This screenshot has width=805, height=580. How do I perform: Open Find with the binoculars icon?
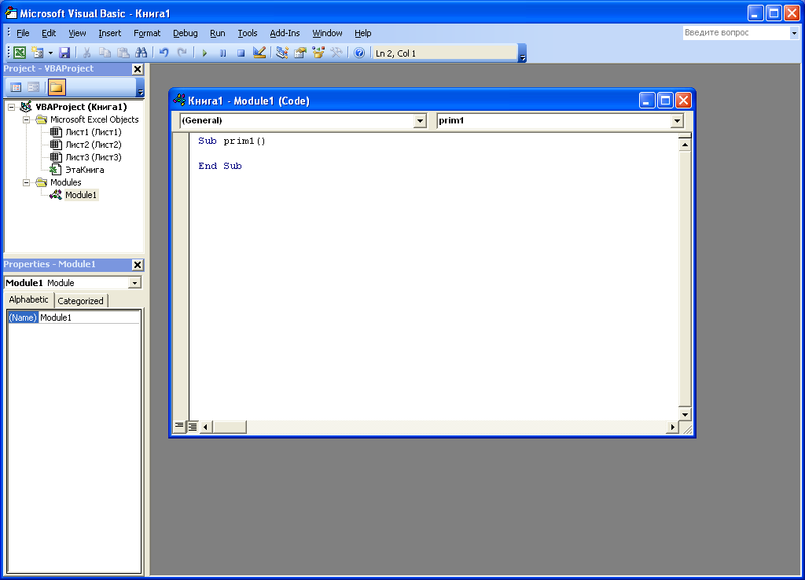tap(142, 53)
